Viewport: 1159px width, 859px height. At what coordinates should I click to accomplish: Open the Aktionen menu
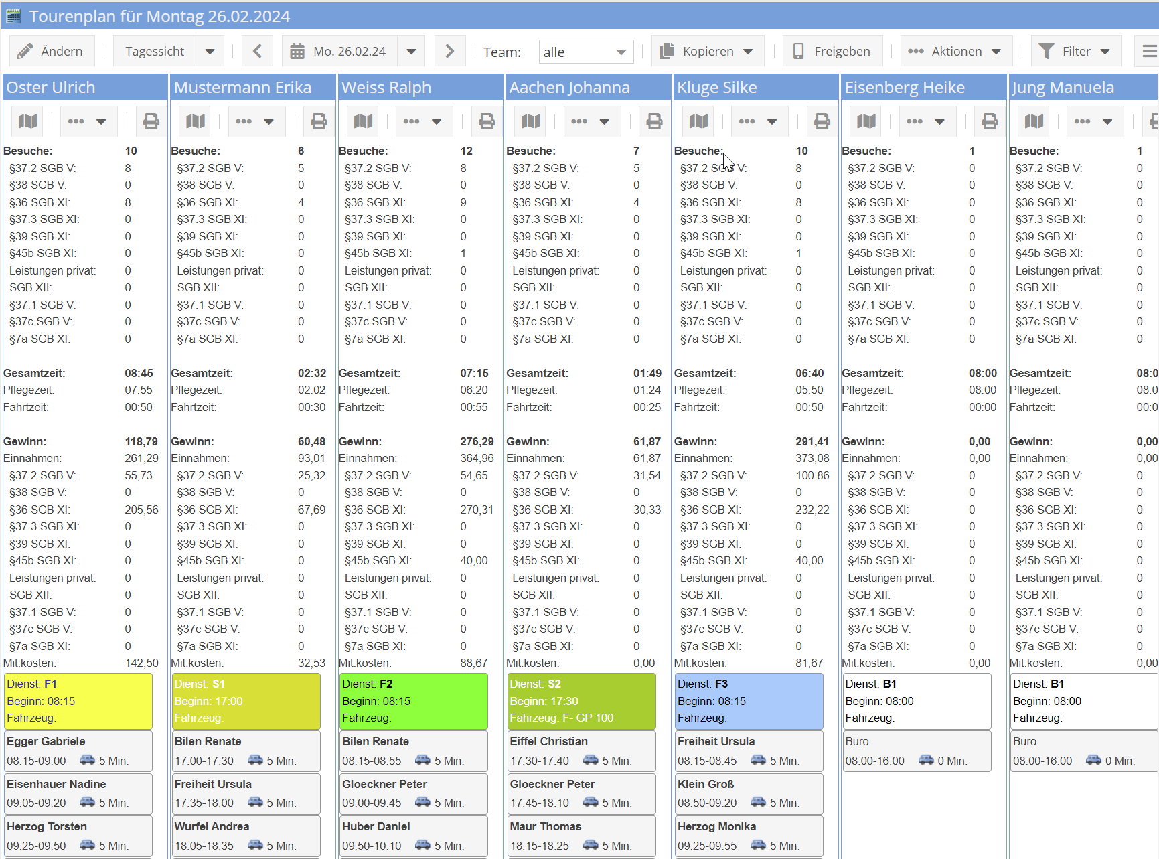click(955, 52)
